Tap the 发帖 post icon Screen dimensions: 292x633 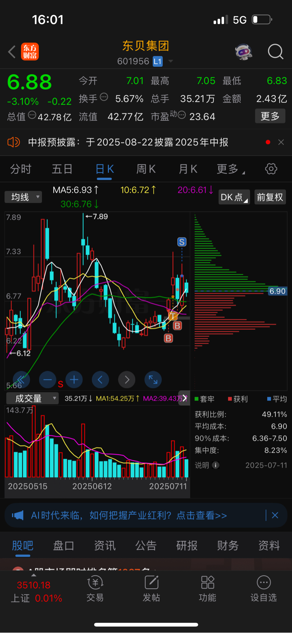click(x=151, y=589)
